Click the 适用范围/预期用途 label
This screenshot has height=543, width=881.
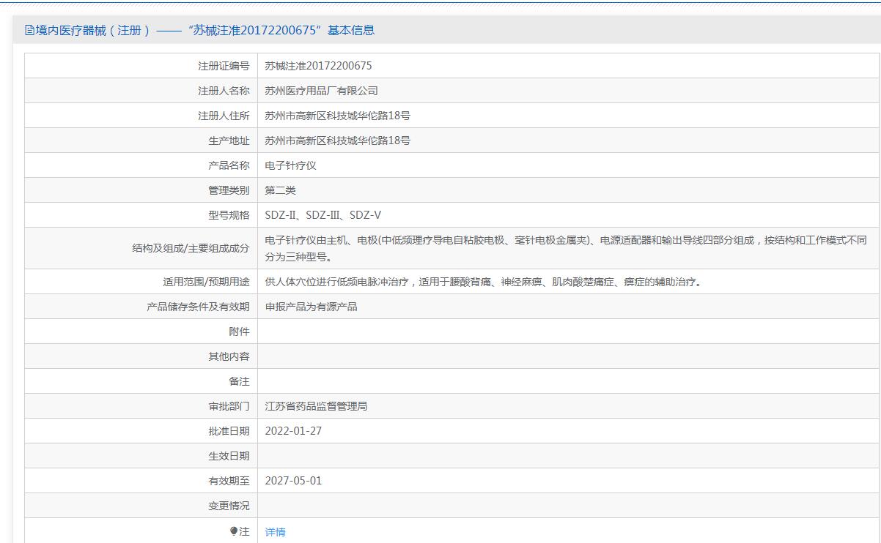coord(206,282)
